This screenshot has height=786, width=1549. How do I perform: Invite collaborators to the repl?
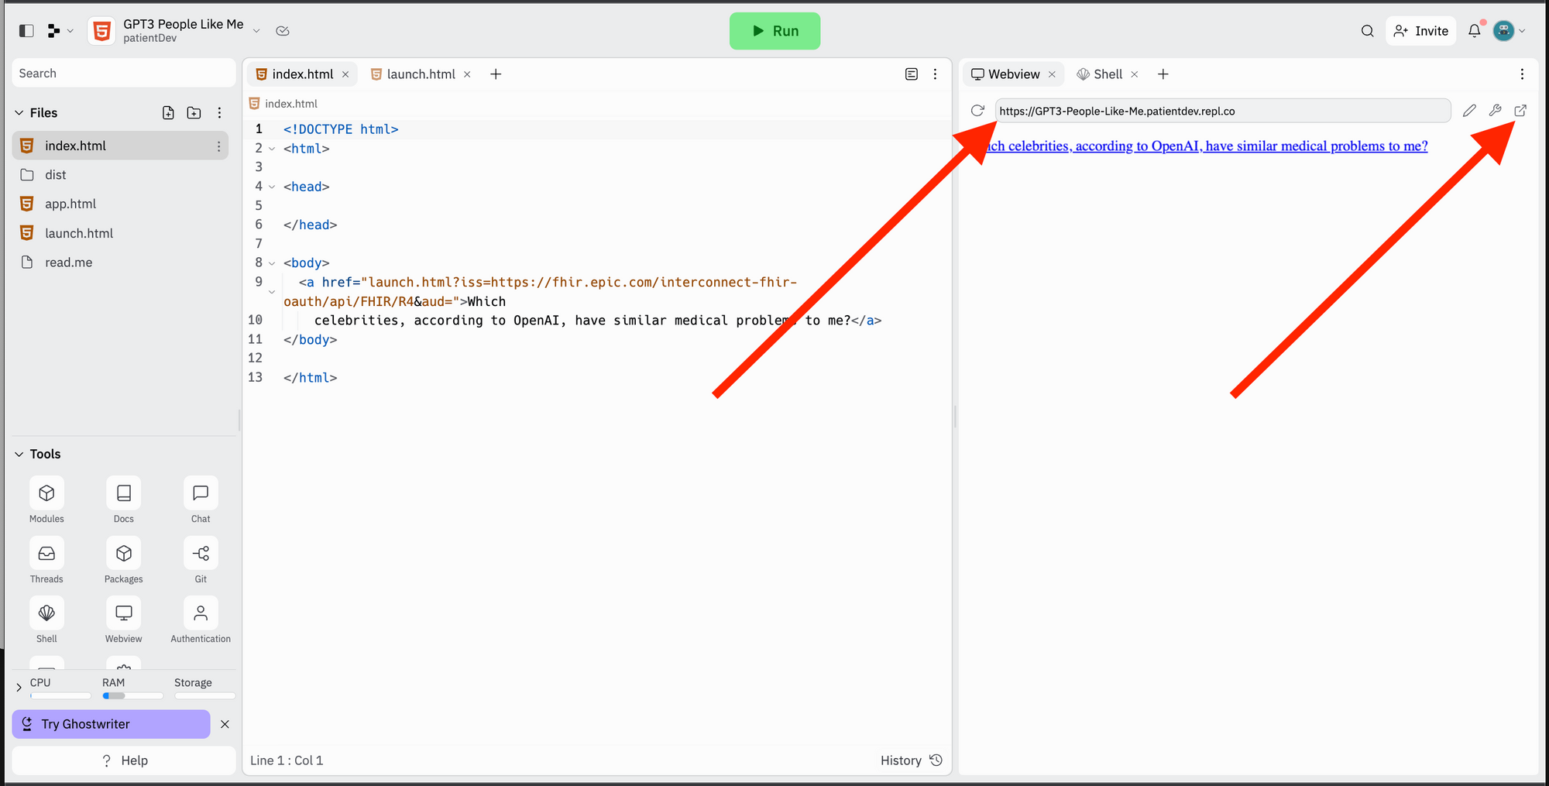click(1421, 31)
